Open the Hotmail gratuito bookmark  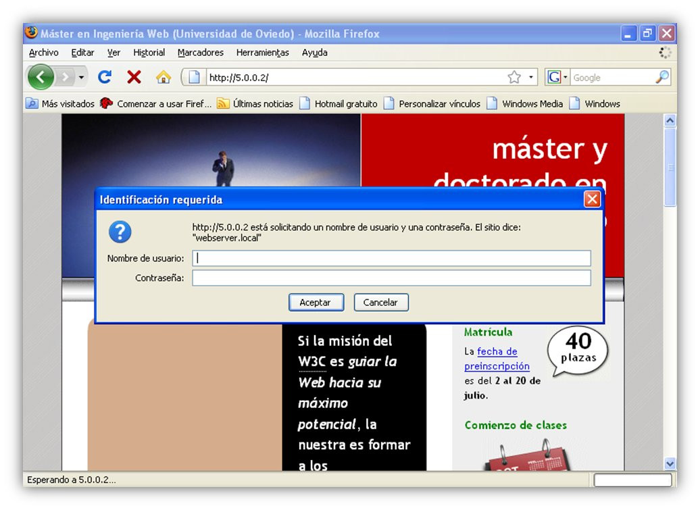[339, 104]
